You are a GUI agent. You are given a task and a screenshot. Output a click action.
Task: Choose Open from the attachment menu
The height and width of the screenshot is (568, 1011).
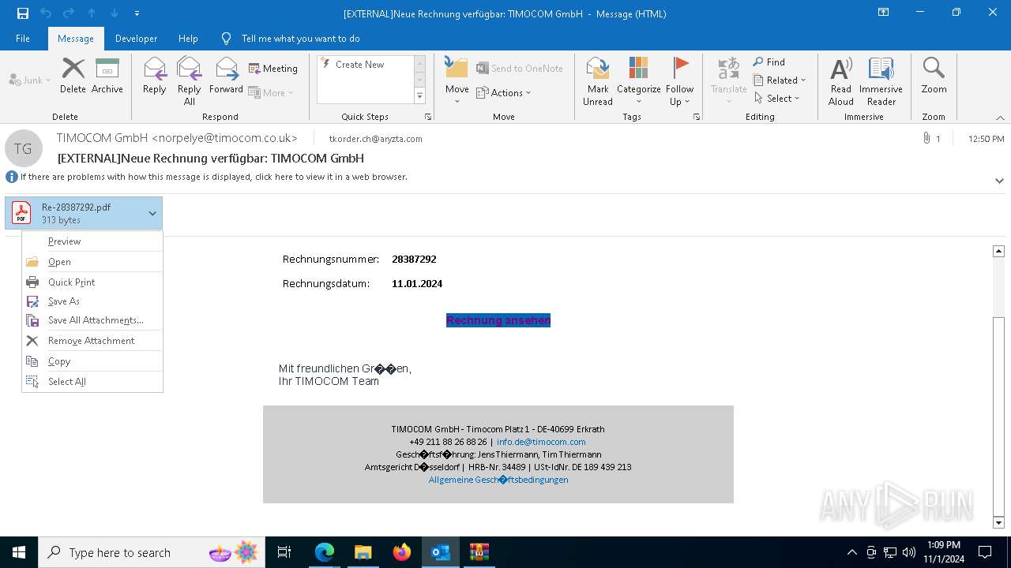[x=92, y=262]
